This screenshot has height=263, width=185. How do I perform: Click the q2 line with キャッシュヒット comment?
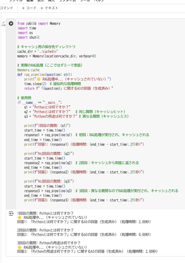tap(75, 112)
